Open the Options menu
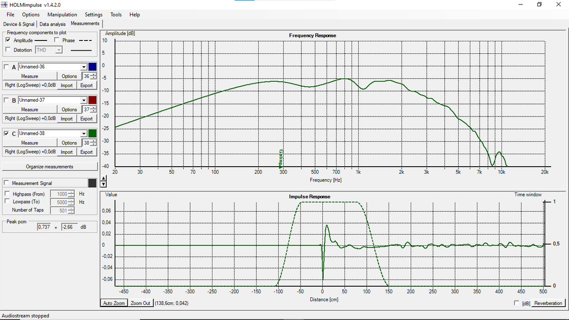 [31, 15]
